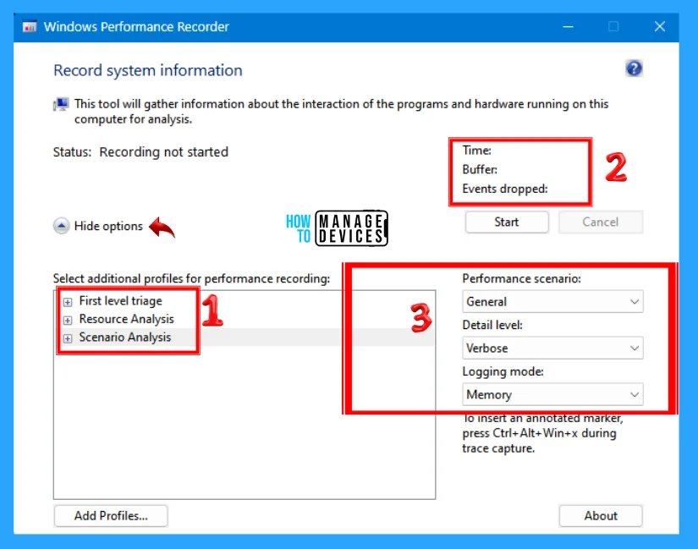The width and height of the screenshot is (698, 549).
Task: Click the Record system information heading
Action: point(148,70)
